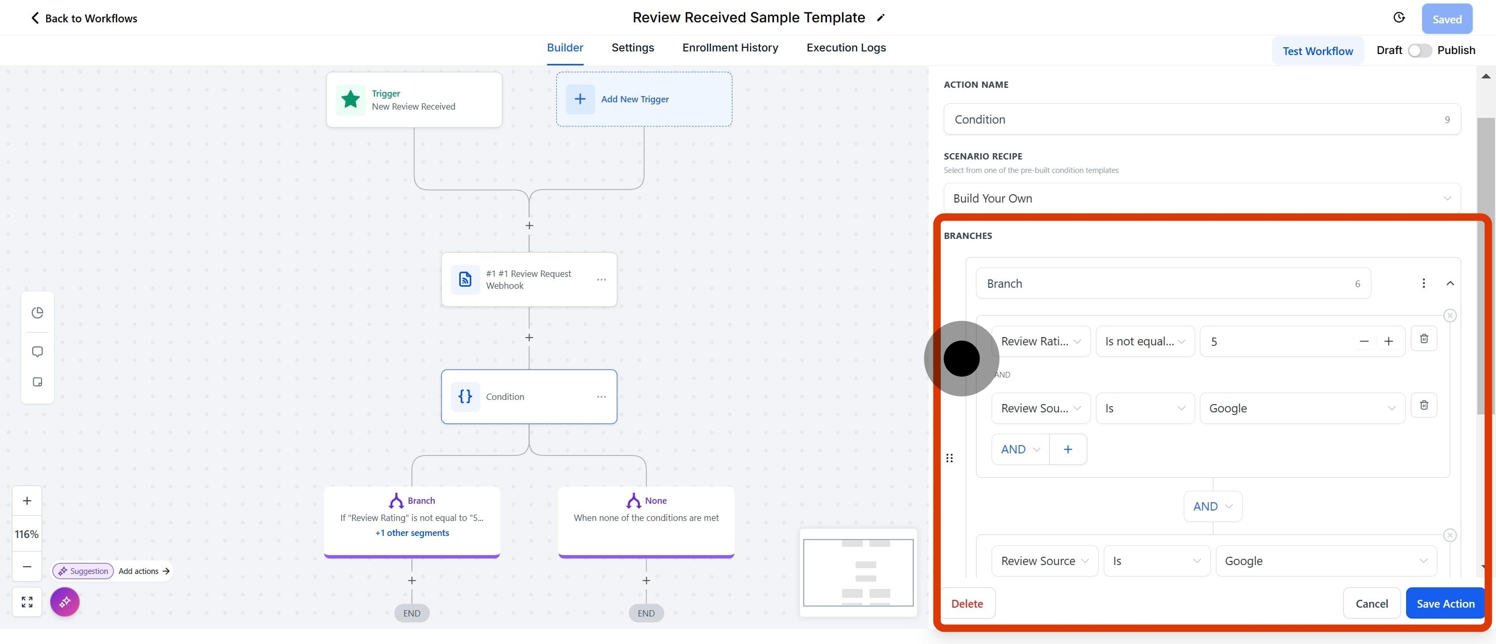Open Scenario Recipe Build Your Own dropdown
The image size is (1496, 644).
point(1201,198)
